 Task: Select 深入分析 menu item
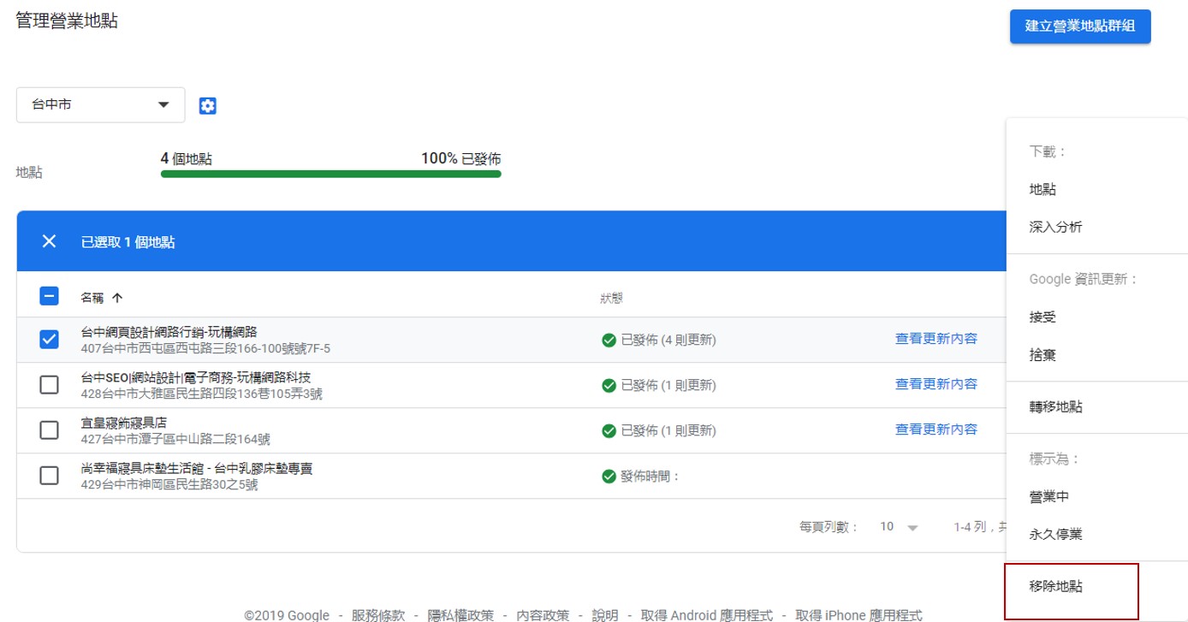click(x=1055, y=228)
